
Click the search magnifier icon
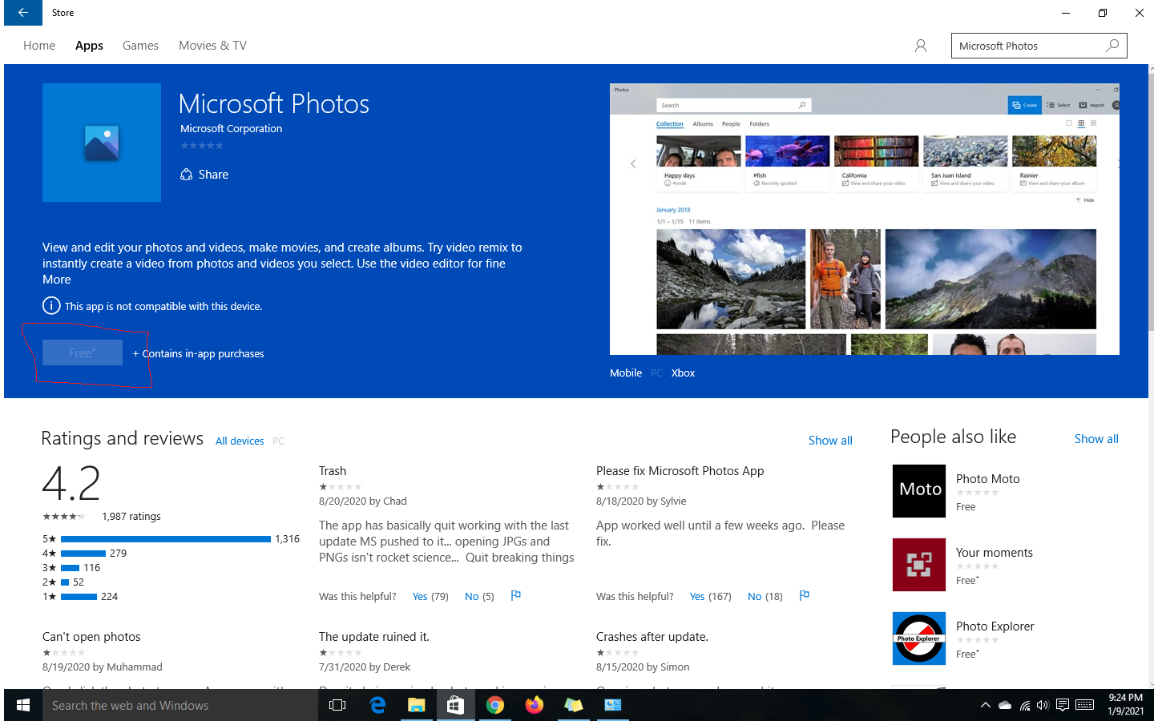pos(1112,46)
